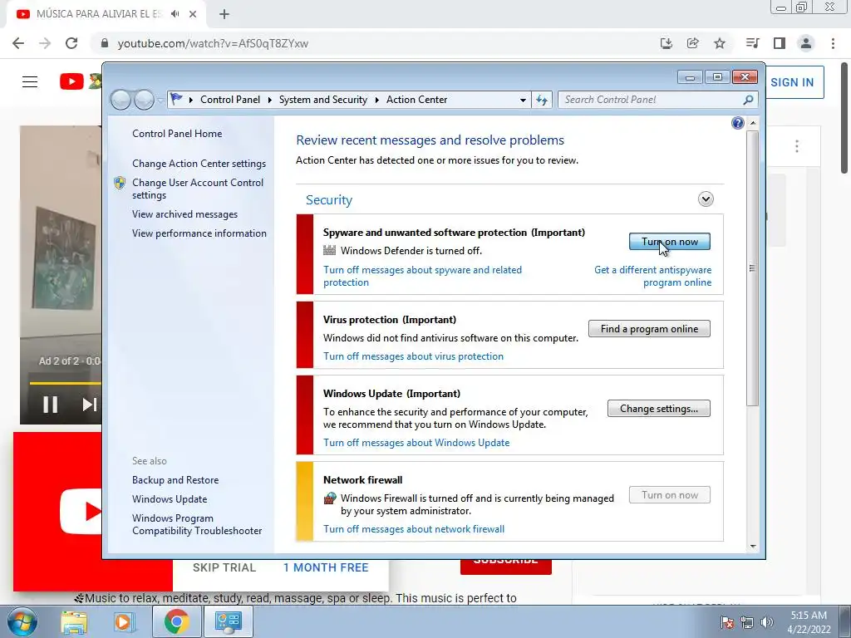The height and width of the screenshot is (638, 851).
Task: Reload the YouTube page in Chrome
Action: click(71, 43)
